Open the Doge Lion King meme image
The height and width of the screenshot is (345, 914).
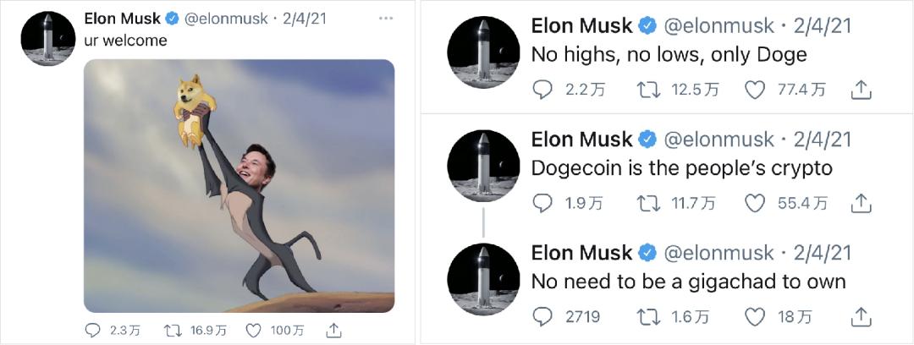point(240,186)
